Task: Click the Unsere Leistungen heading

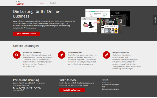Action: [26, 46]
